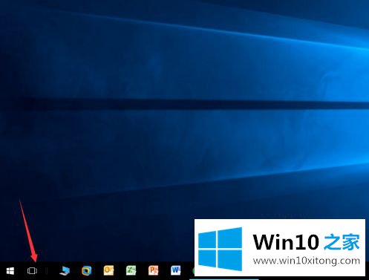Open the Windows Start menu
The width and height of the screenshot is (369, 280).
point(10,271)
